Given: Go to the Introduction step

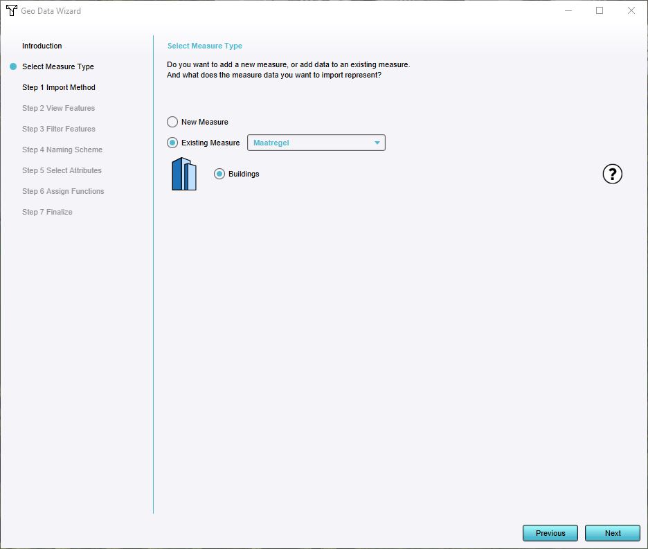Looking at the screenshot, I should 42,46.
